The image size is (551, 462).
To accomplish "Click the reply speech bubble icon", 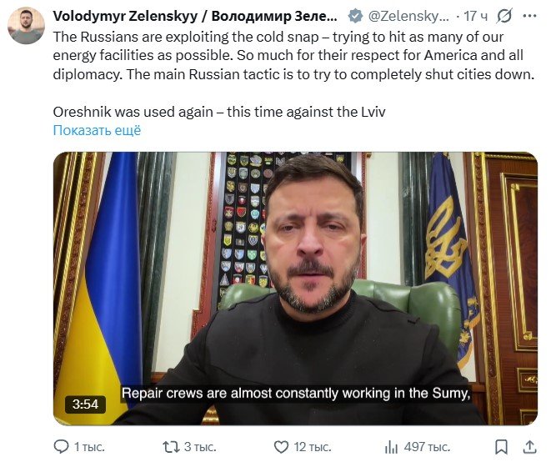I will tap(62, 447).
